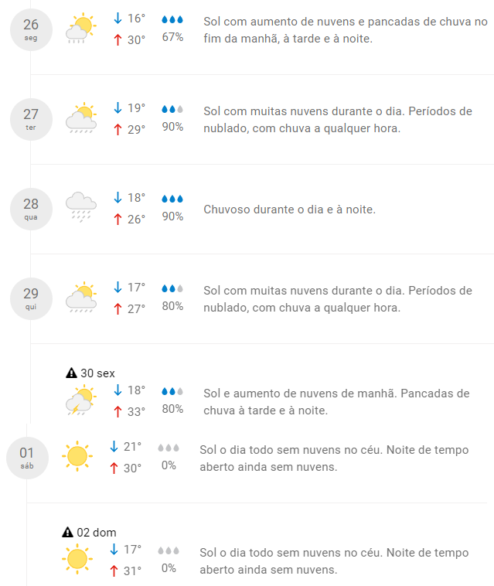Select the 29 qui date circle
494x586 pixels.
pyautogui.click(x=30, y=299)
